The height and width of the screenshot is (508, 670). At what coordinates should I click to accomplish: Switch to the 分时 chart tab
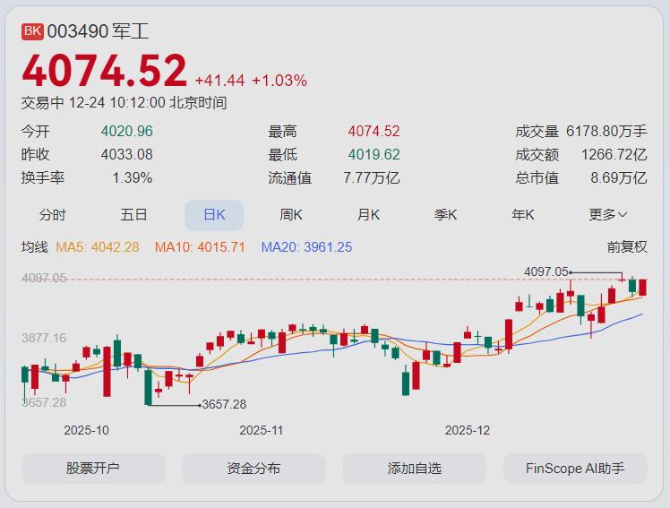coord(53,215)
